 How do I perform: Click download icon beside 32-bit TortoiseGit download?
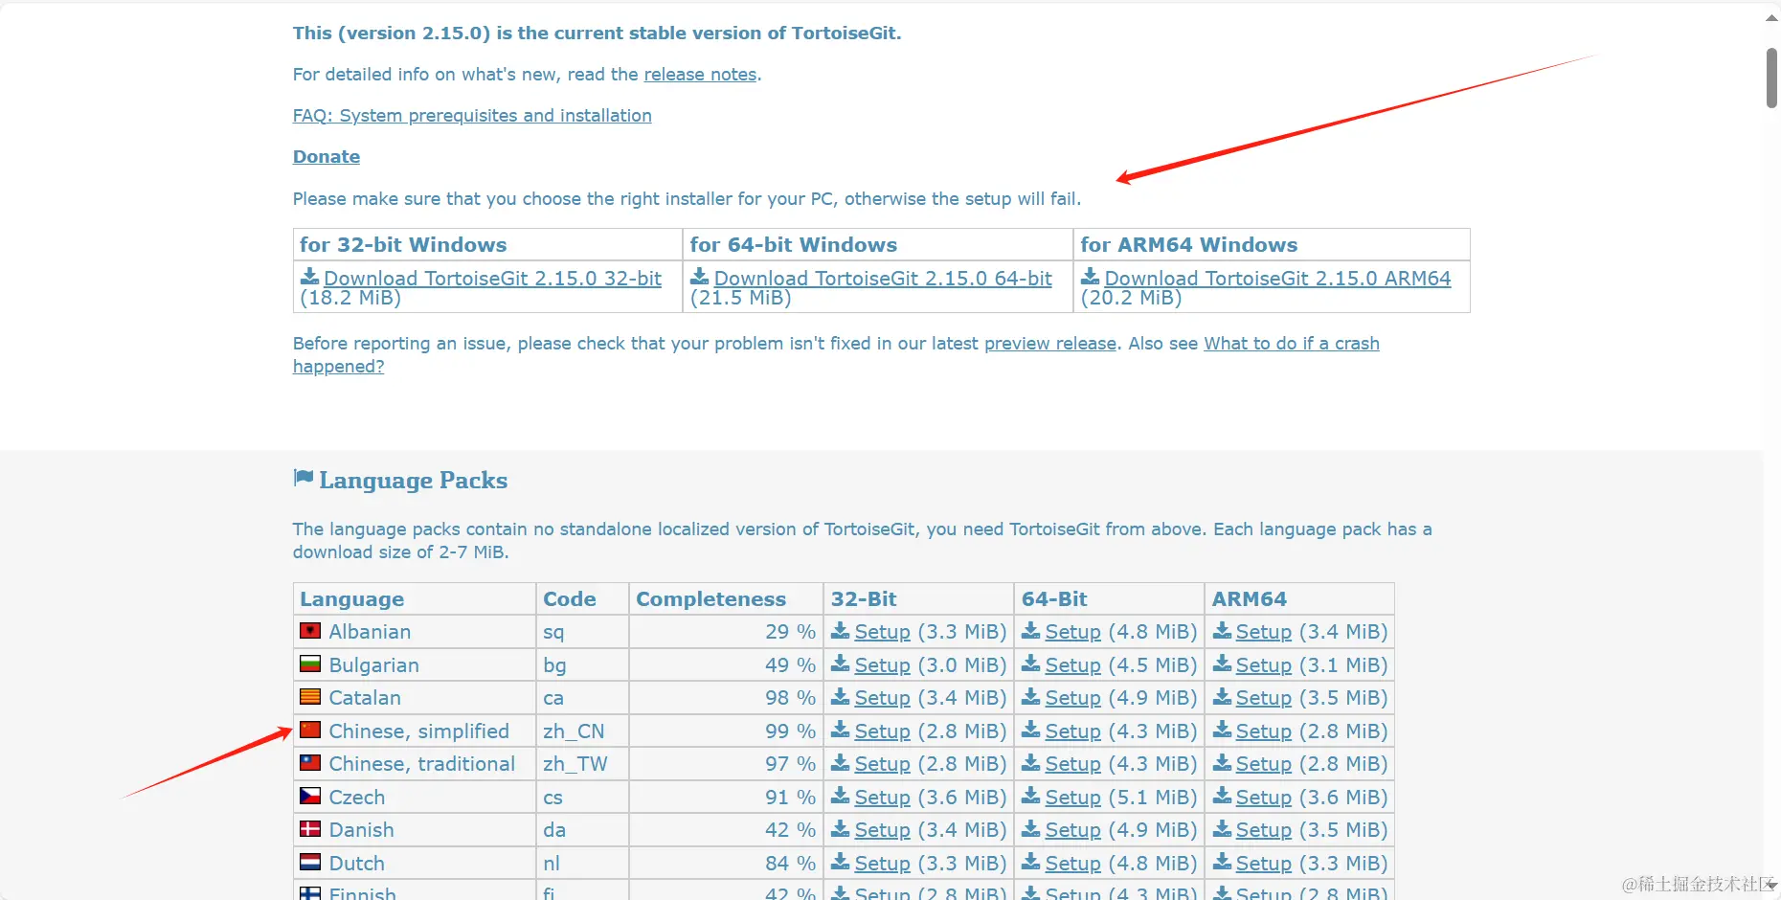[309, 277]
